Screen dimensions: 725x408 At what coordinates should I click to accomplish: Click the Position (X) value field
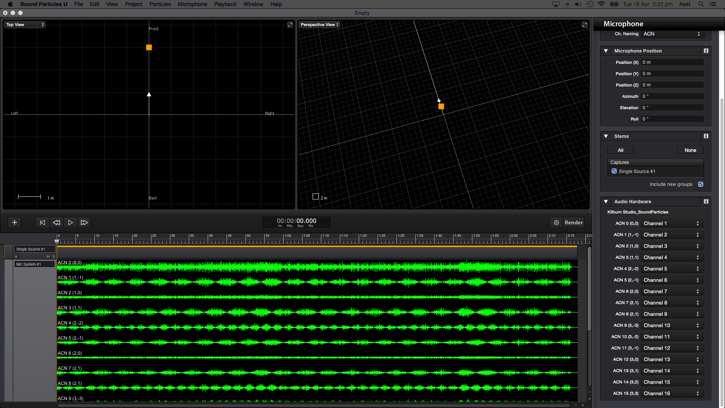pos(672,62)
